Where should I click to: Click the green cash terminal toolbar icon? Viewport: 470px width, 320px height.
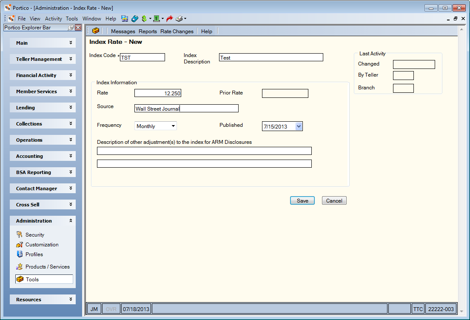(157, 19)
